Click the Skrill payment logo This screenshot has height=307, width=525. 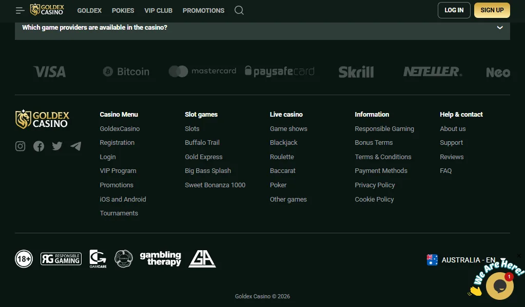[x=356, y=72]
